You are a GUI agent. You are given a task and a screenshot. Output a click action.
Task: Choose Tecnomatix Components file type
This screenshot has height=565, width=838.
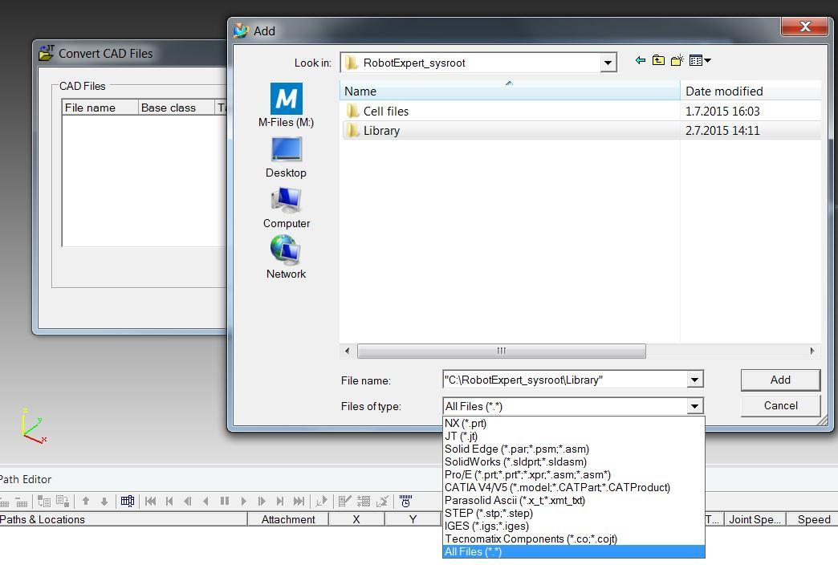573,539
